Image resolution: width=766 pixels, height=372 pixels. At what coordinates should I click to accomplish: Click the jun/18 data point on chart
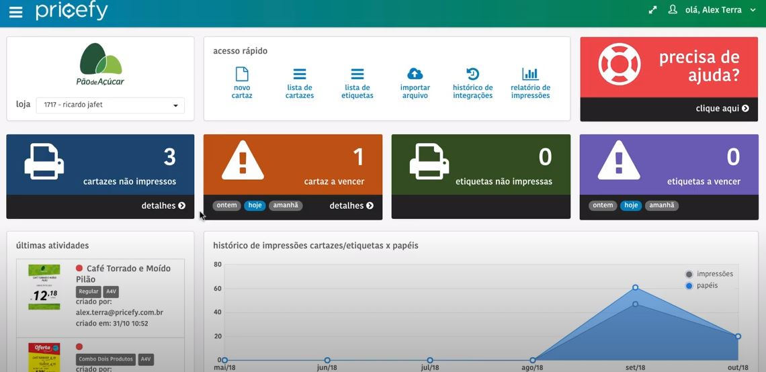coord(327,361)
